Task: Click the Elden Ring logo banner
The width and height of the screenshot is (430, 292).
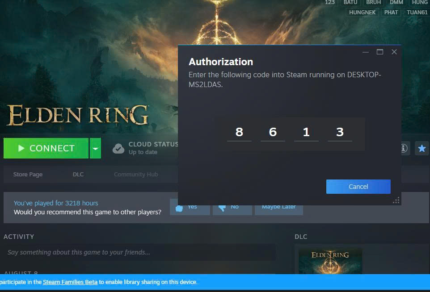Action: pyautogui.click(x=78, y=115)
